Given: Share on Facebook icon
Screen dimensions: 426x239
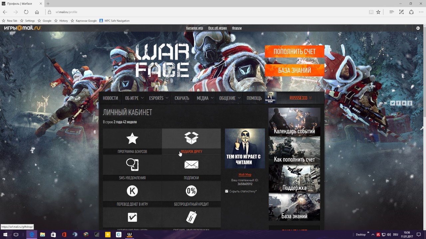Looking at the screenshot, I should pos(398,103).
